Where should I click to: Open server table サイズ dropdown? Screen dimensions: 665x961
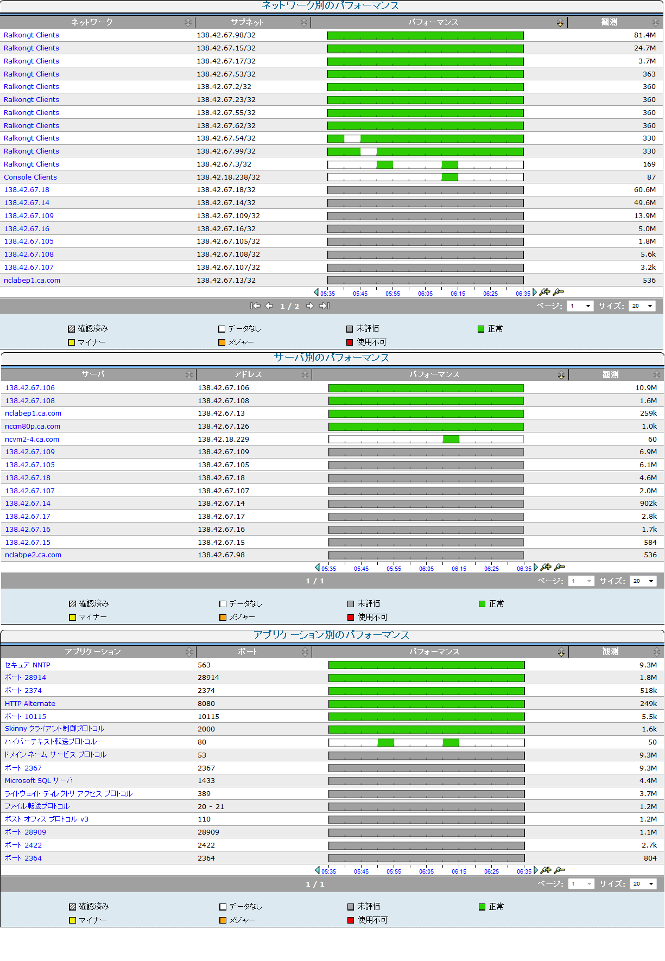click(x=643, y=581)
